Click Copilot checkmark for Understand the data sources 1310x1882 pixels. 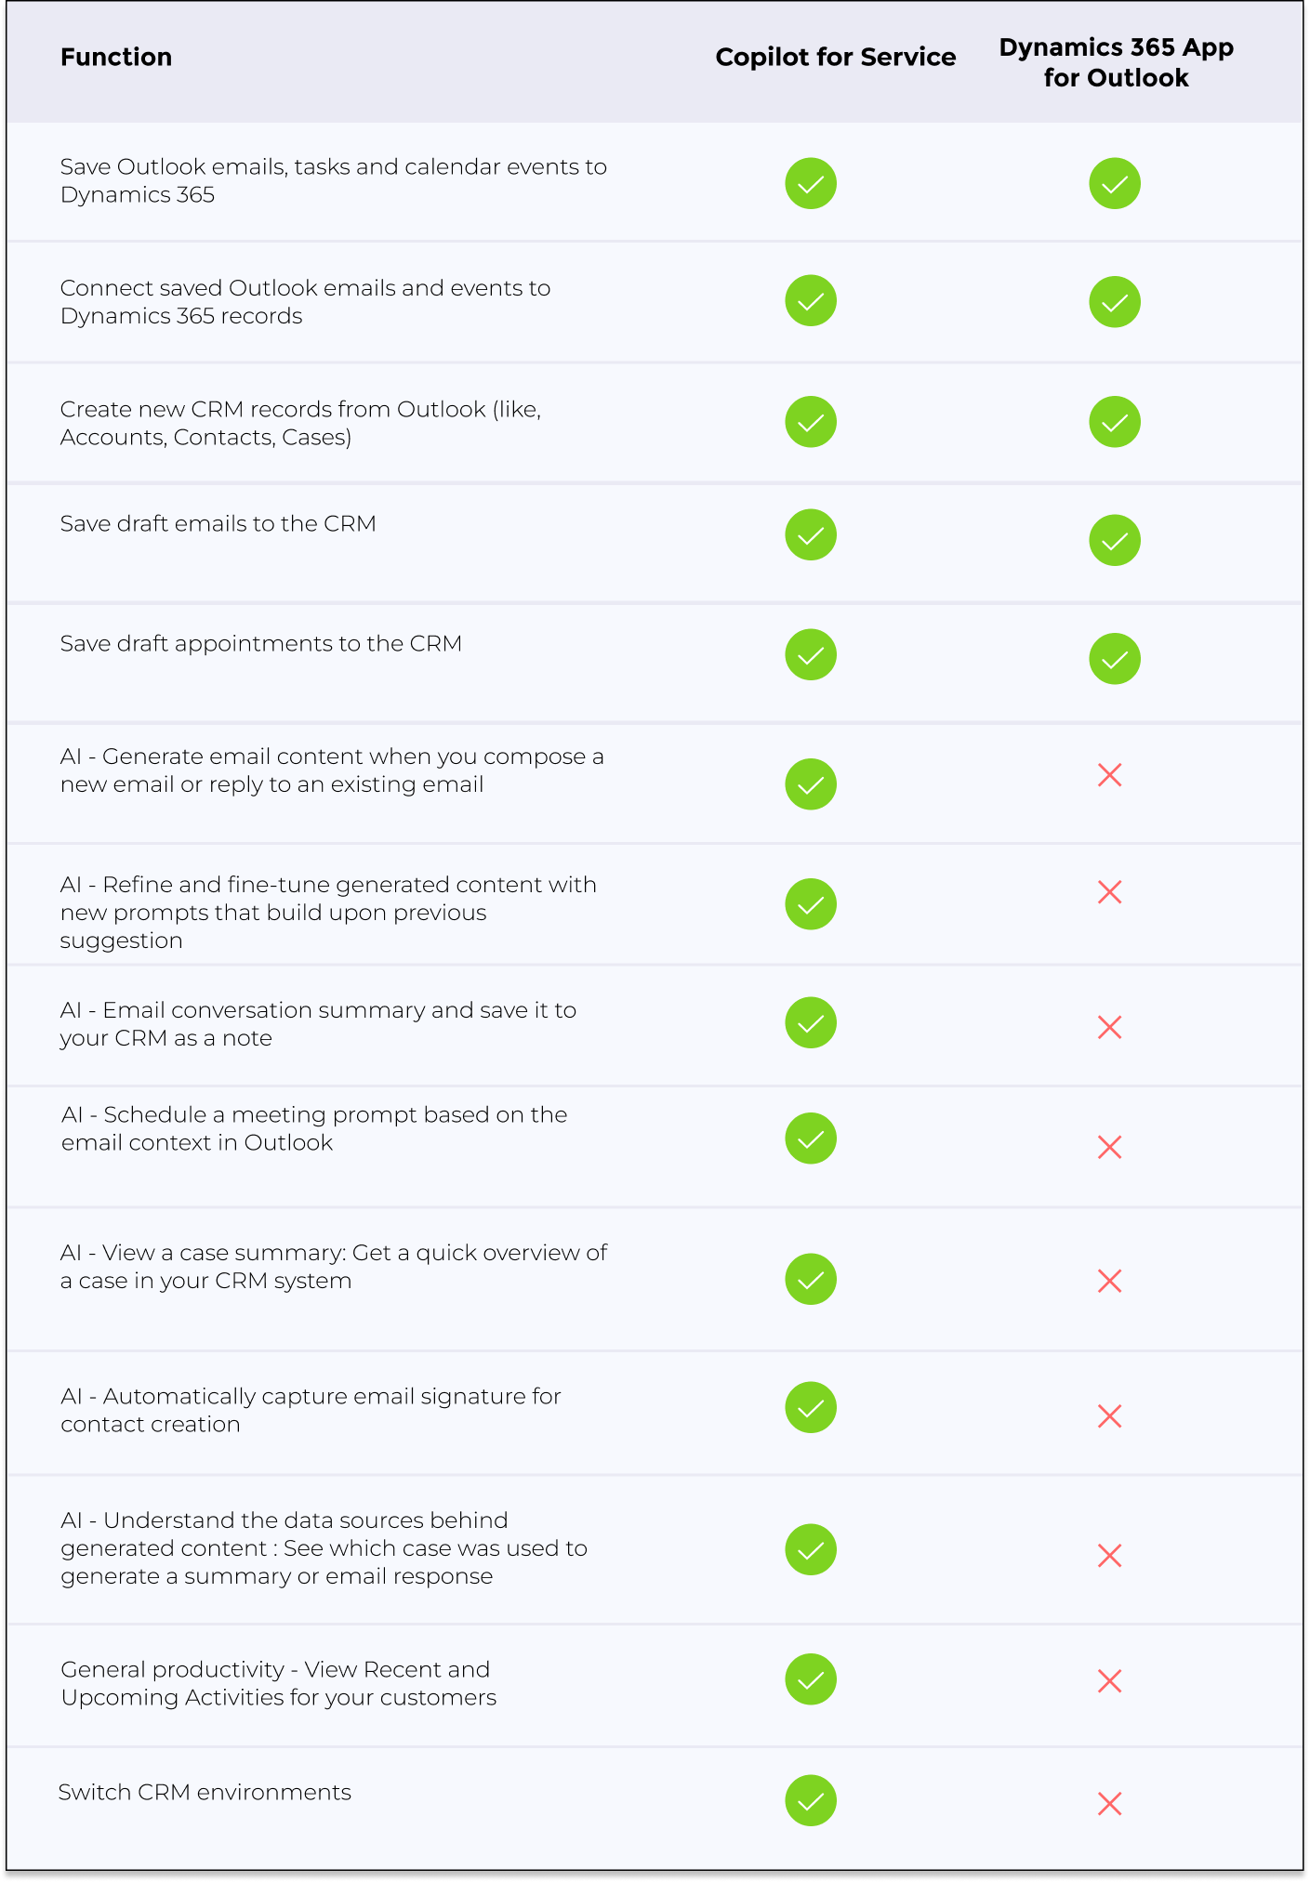(x=811, y=1550)
